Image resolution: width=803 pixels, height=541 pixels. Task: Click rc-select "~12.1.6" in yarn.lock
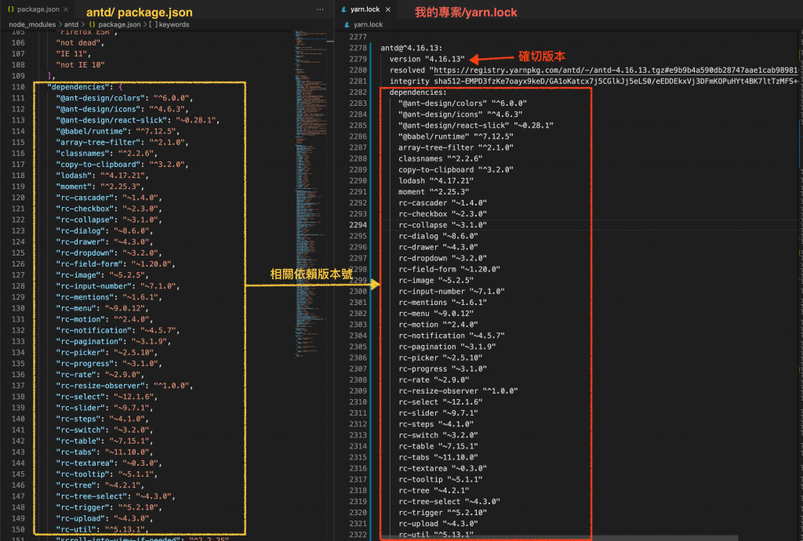pyautogui.click(x=441, y=402)
